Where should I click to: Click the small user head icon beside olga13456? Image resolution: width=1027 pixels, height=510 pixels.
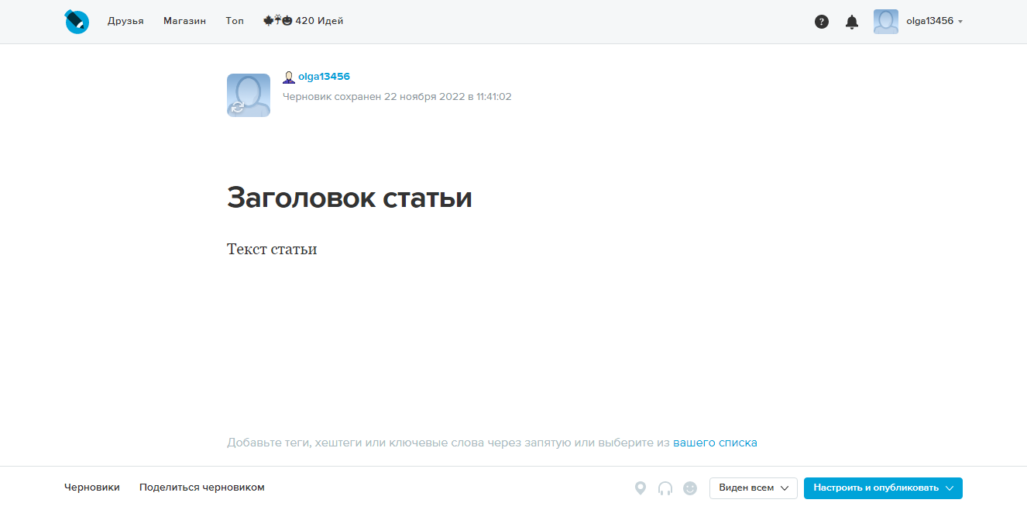[x=289, y=77]
